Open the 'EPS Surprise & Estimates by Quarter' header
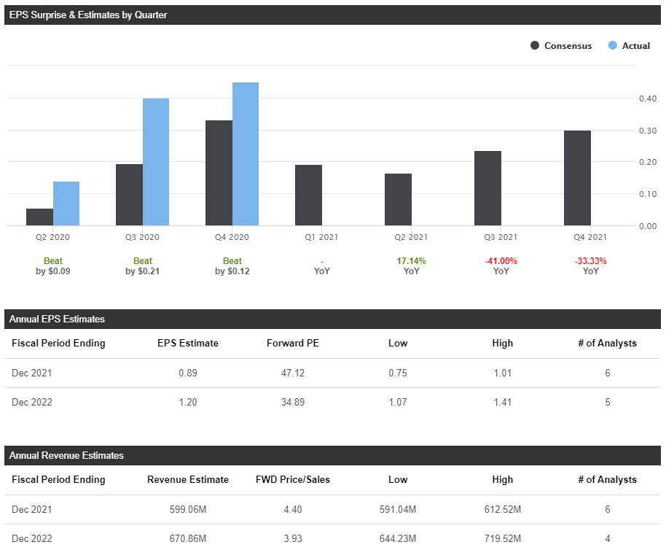The height and width of the screenshot is (550, 666). click(87, 15)
